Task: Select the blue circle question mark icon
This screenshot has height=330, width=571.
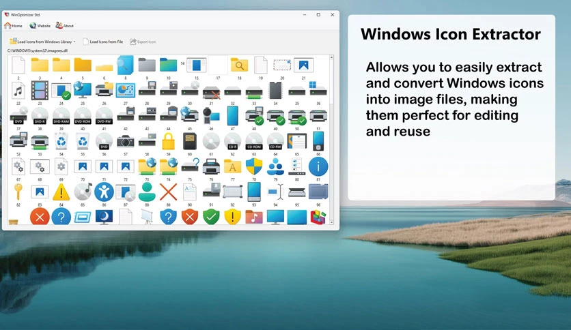Action: click(61, 217)
